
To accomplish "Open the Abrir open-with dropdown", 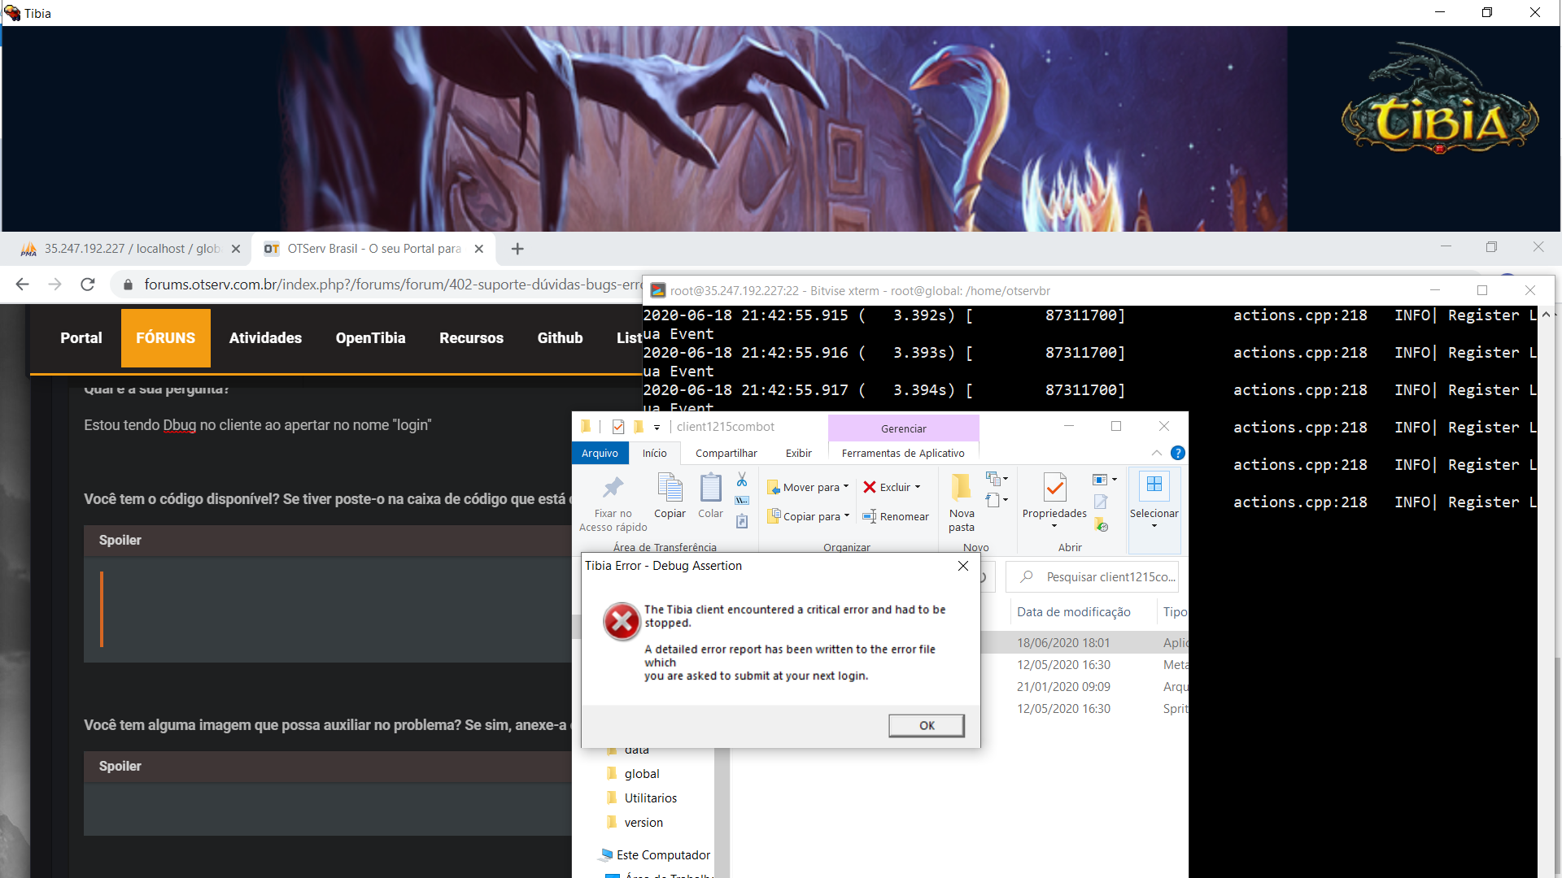I will pyautogui.click(x=1105, y=480).
